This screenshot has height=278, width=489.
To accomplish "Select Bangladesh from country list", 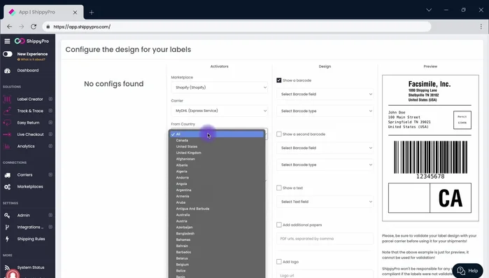I will (x=217, y=234).
